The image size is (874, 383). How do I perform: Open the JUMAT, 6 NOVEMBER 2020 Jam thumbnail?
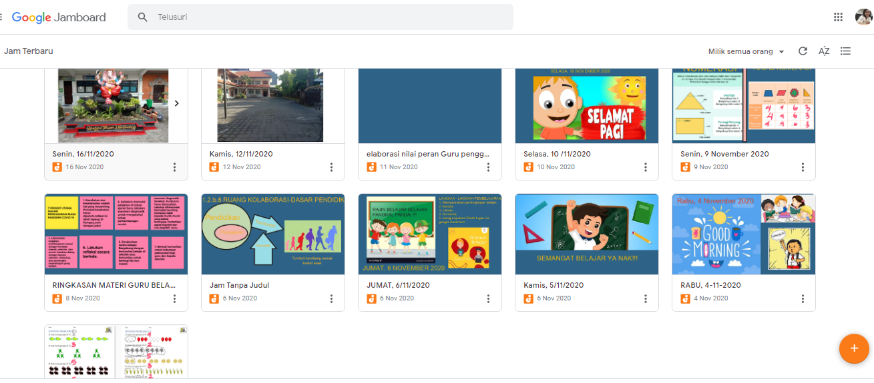(430, 234)
